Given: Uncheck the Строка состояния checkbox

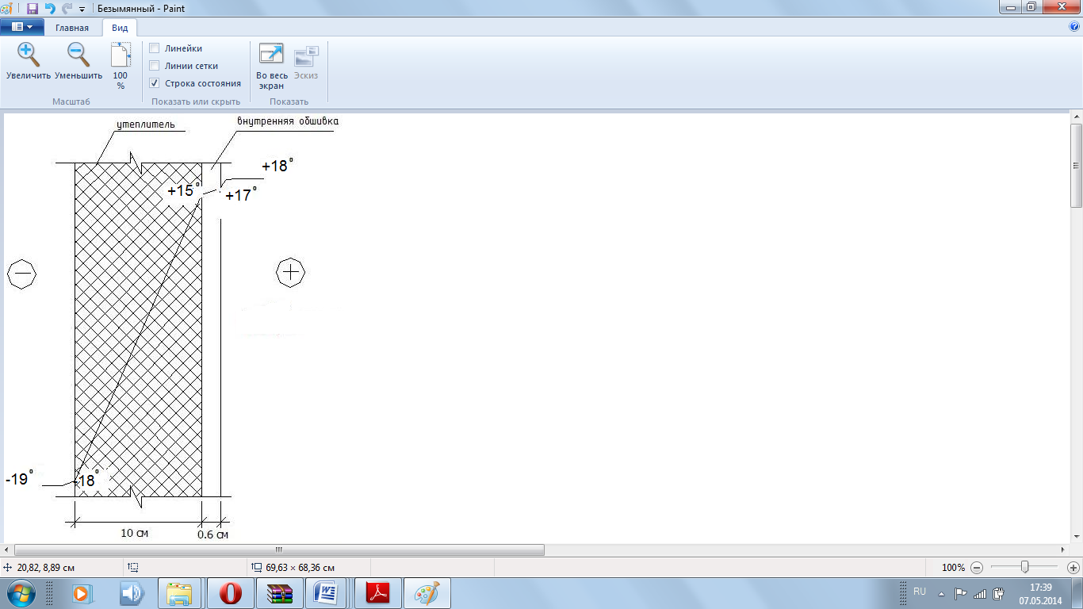Looking at the screenshot, I should 155,83.
